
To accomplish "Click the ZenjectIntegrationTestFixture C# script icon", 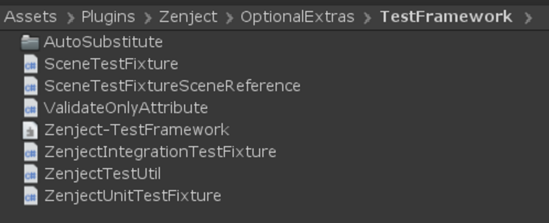I will pos(30,152).
